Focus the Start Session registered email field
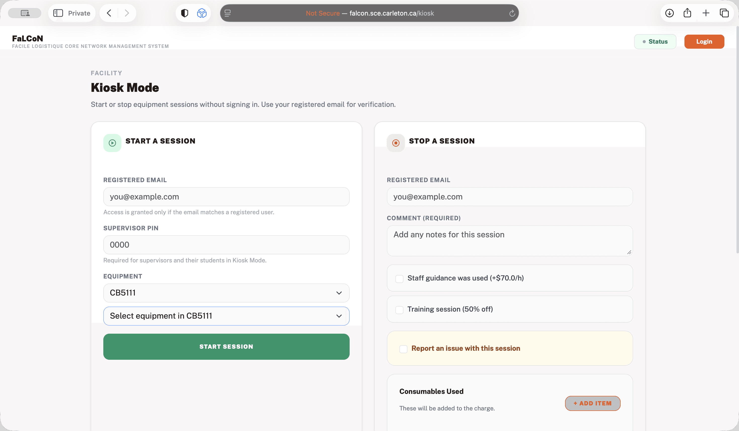This screenshot has width=739, height=431. click(x=226, y=197)
